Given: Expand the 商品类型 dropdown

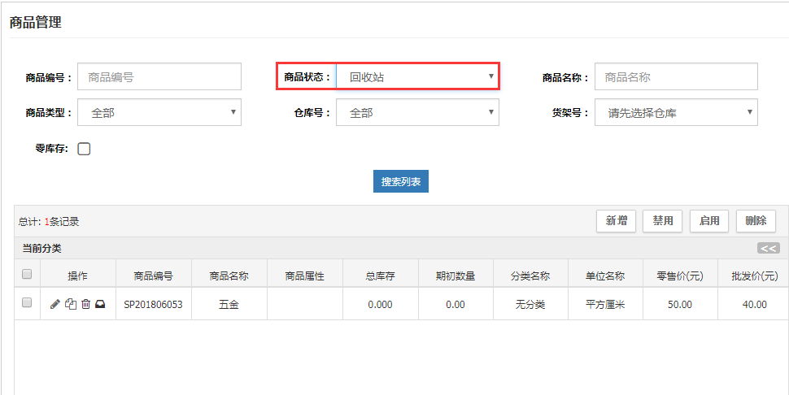Looking at the screenshot, I should tap(159, 113).
